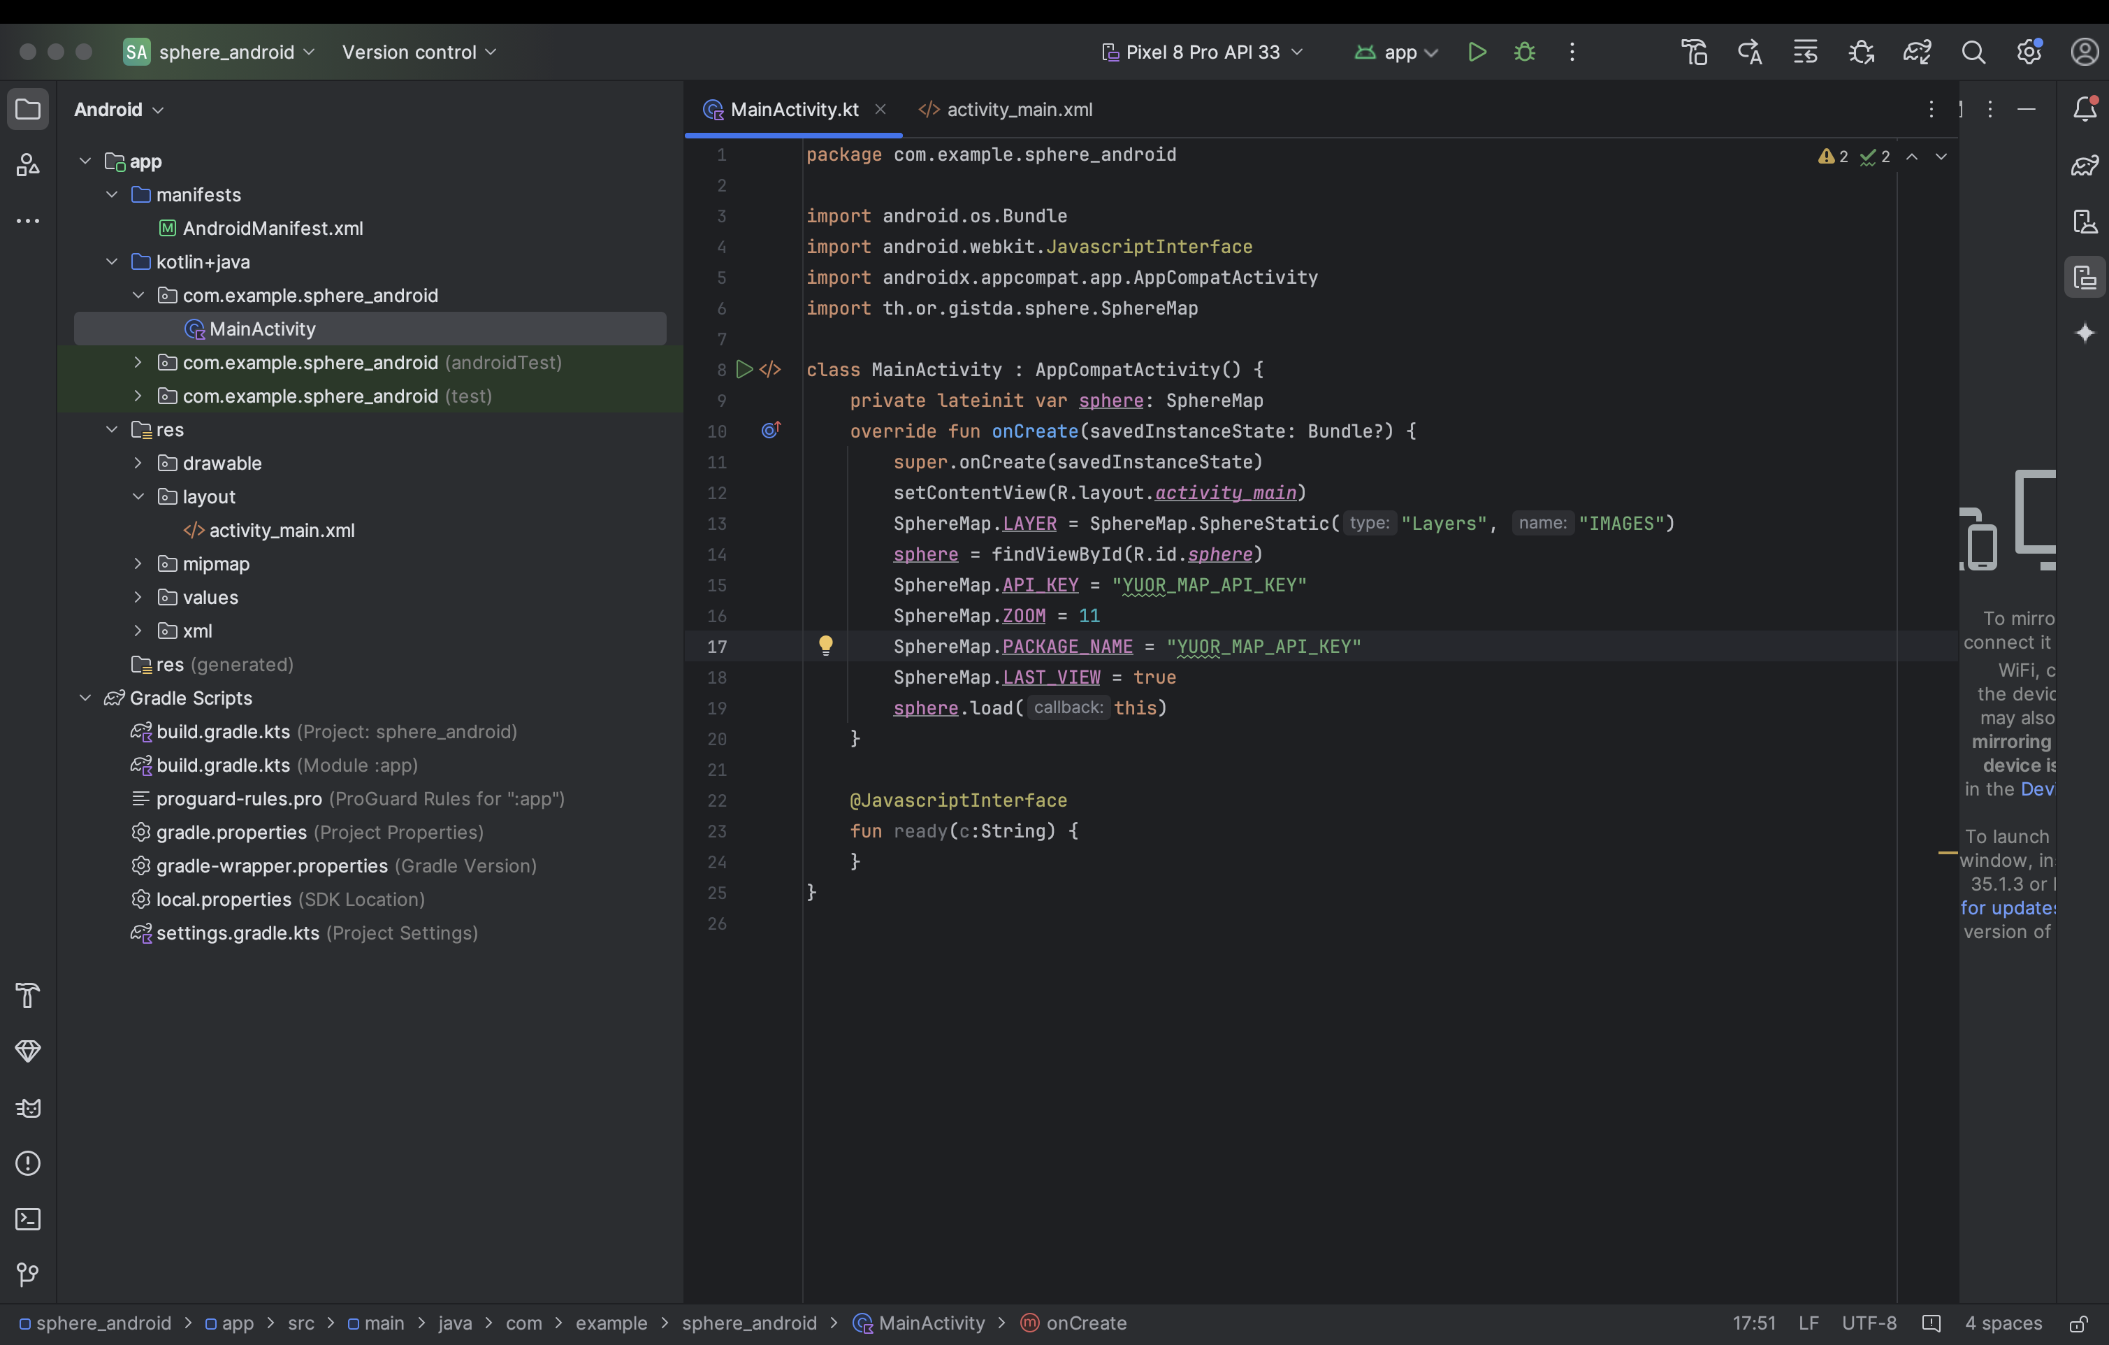Viewport: 2109px width, 1345px height.
Task: Run the app with the green play button
Action: click(1477, 52)
